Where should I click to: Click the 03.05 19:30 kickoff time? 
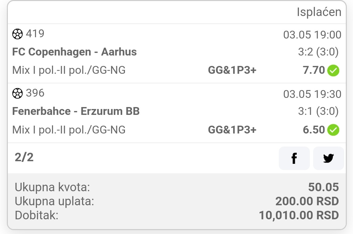[312, 94]
